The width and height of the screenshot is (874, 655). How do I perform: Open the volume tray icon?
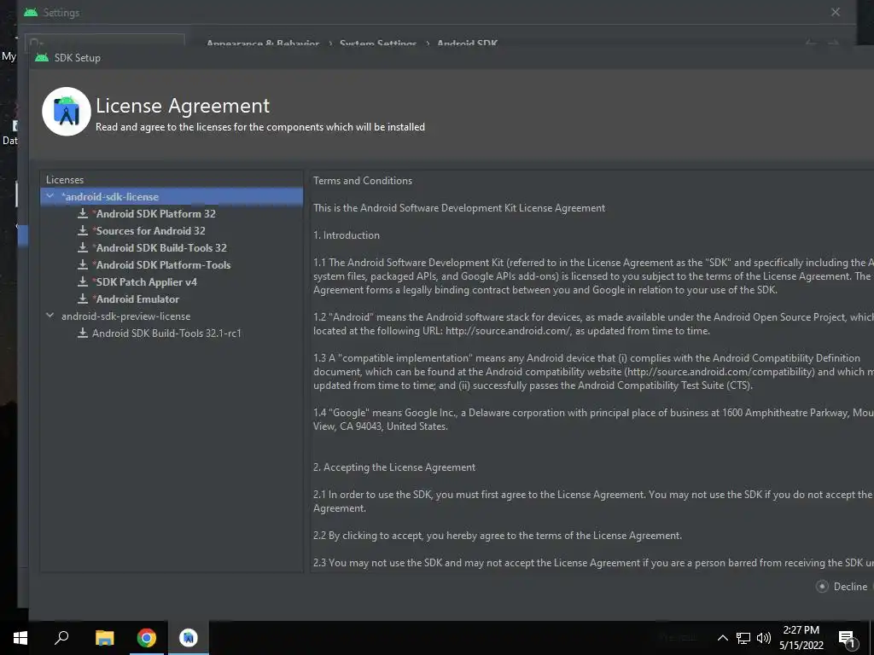point(764,638)
